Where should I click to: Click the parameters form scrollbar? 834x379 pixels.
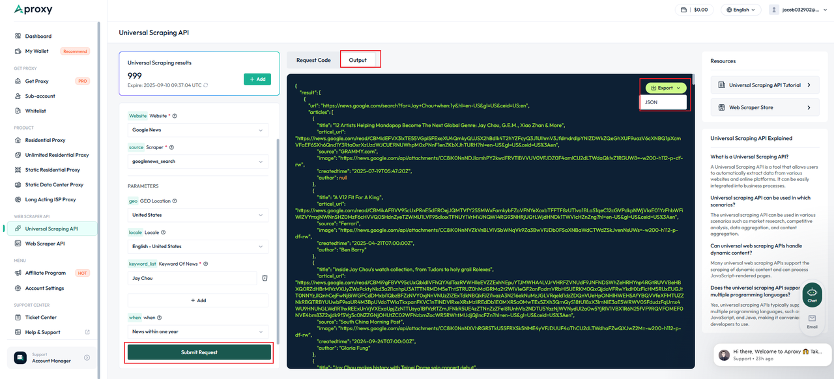(x=279, y=241)
